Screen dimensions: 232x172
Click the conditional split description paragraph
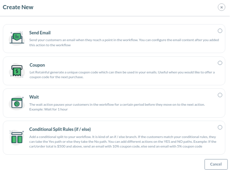click(123, 141)
